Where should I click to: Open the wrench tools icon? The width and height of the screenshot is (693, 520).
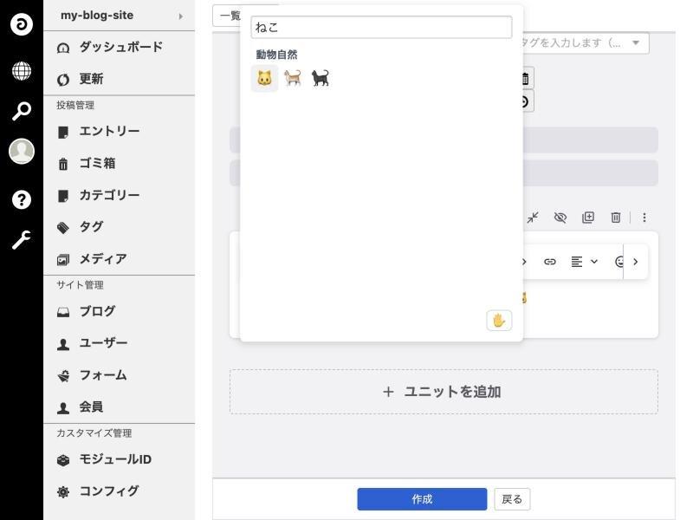(21, 240)
